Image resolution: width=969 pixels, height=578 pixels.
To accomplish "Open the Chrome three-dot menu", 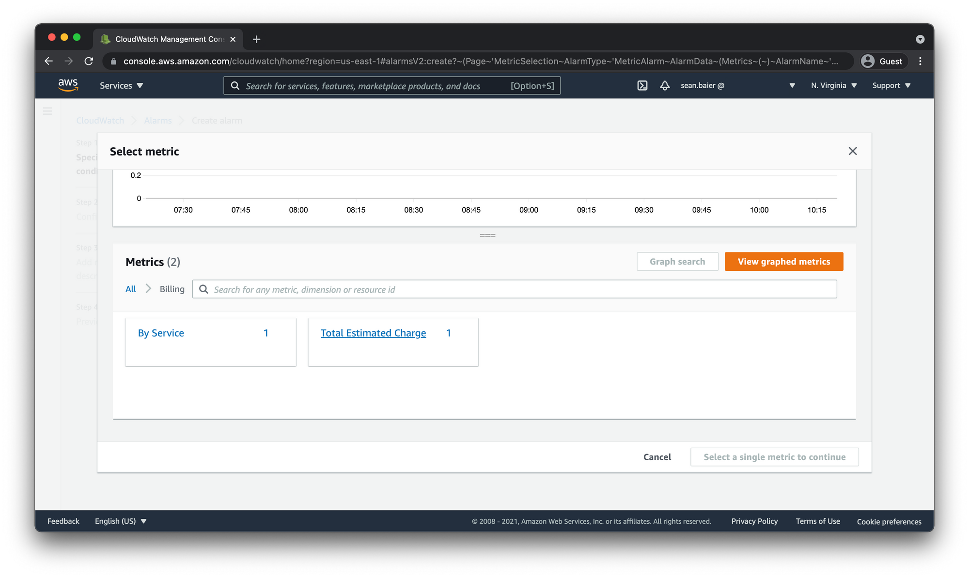I will [x=920, y=61].
